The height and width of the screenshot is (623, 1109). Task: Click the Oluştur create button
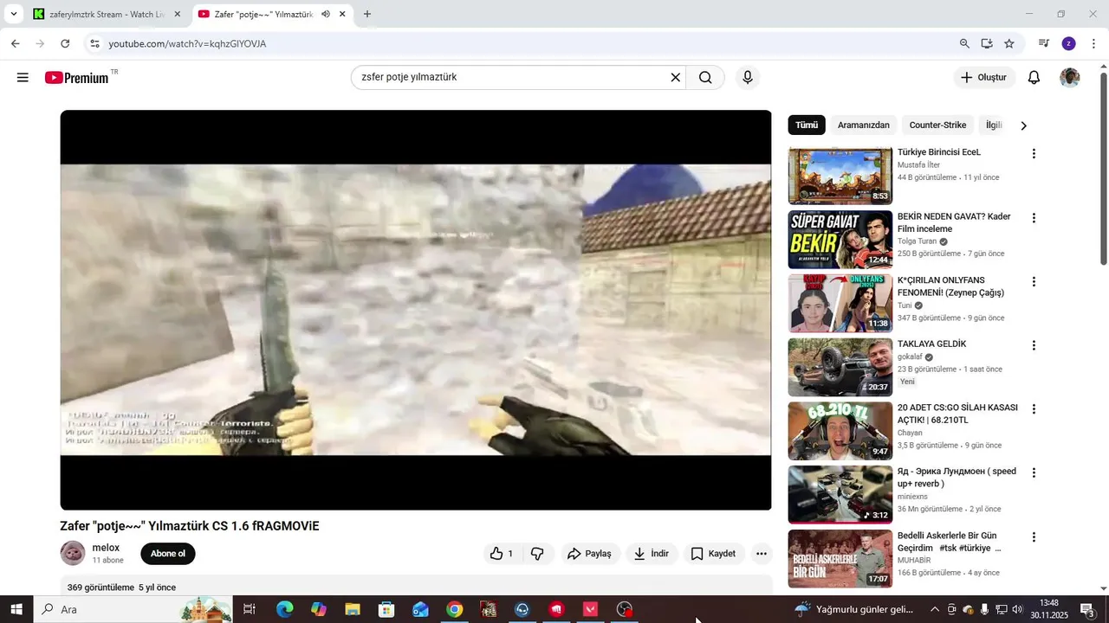pos(984,78)
